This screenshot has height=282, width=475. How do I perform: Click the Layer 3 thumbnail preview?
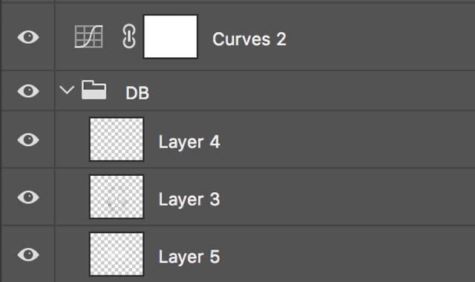117,197
